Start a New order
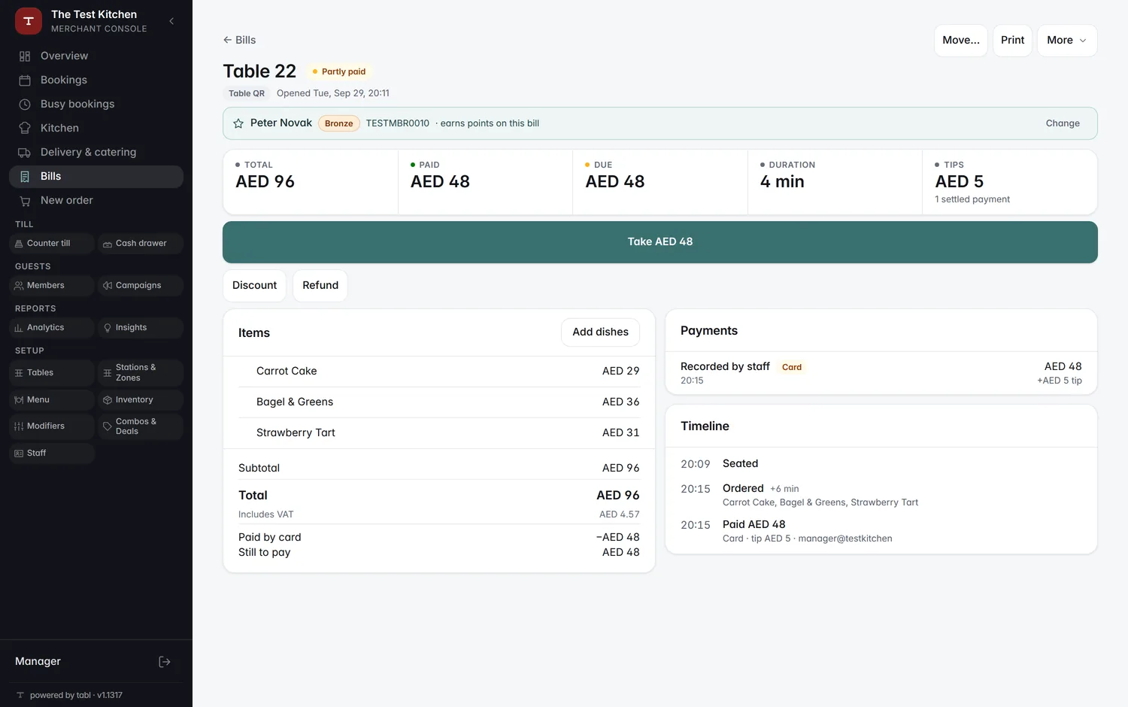Screen dimensions: 1128x707 (x=96, y=200)
